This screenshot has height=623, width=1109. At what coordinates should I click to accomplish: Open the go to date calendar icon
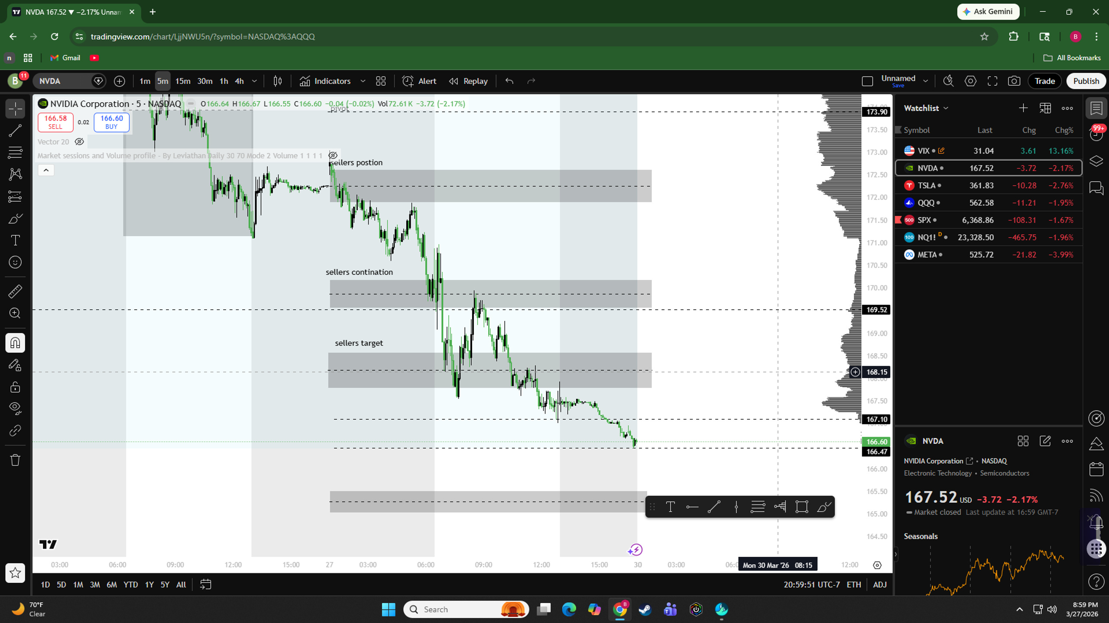[206, 584]
